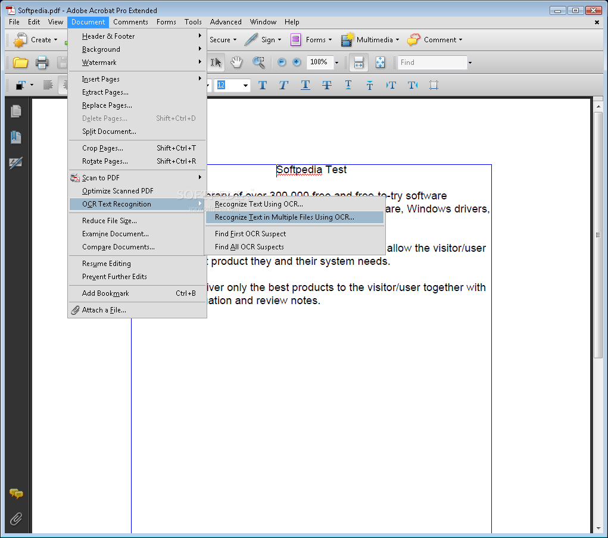Open the Signatures panel in sidebar
The image size is (608, 538).
16,163
